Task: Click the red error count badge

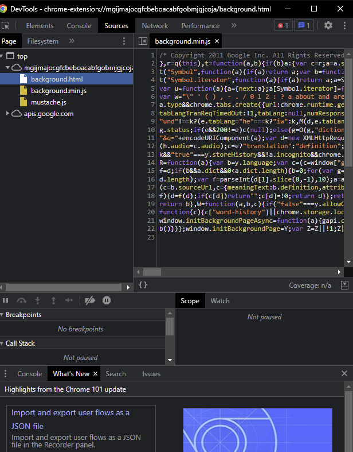Action: 283,26
